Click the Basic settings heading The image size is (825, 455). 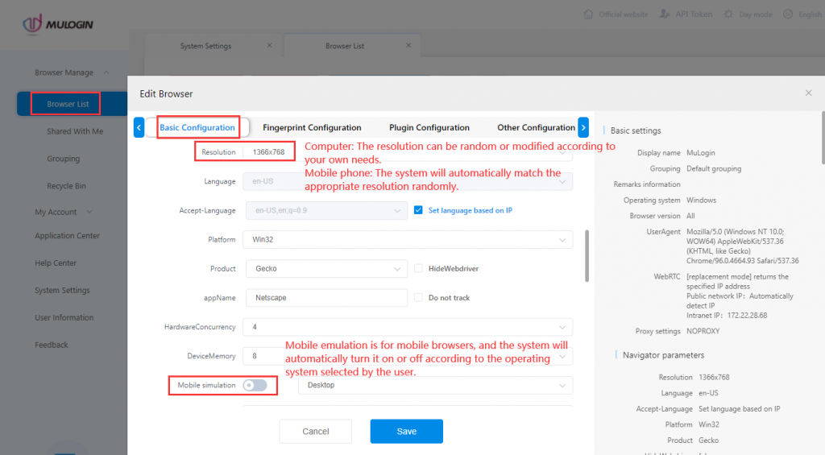click(x=636, y=130)
